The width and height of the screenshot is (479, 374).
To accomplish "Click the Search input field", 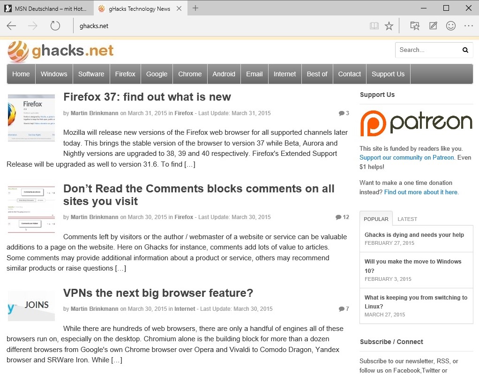I will coord(428,50).
